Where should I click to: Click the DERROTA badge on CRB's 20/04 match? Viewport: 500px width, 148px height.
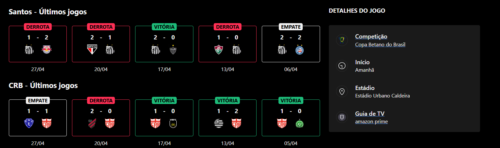click(101, 100)
